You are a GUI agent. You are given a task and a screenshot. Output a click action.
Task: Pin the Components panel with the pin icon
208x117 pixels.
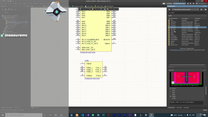[x=205, y=6]
